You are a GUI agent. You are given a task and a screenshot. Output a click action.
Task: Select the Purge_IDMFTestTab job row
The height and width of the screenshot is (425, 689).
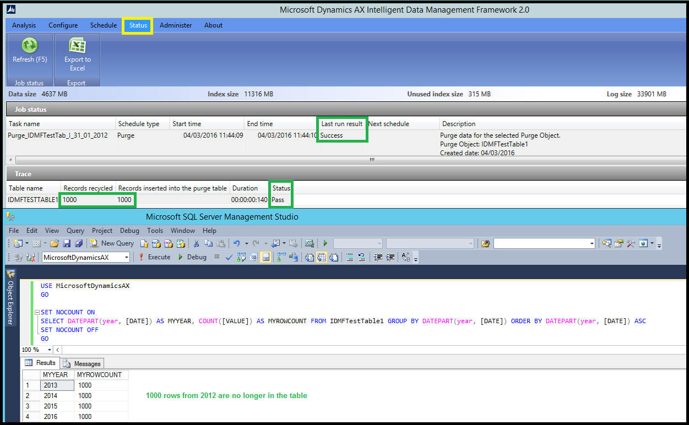click(58, 135)
